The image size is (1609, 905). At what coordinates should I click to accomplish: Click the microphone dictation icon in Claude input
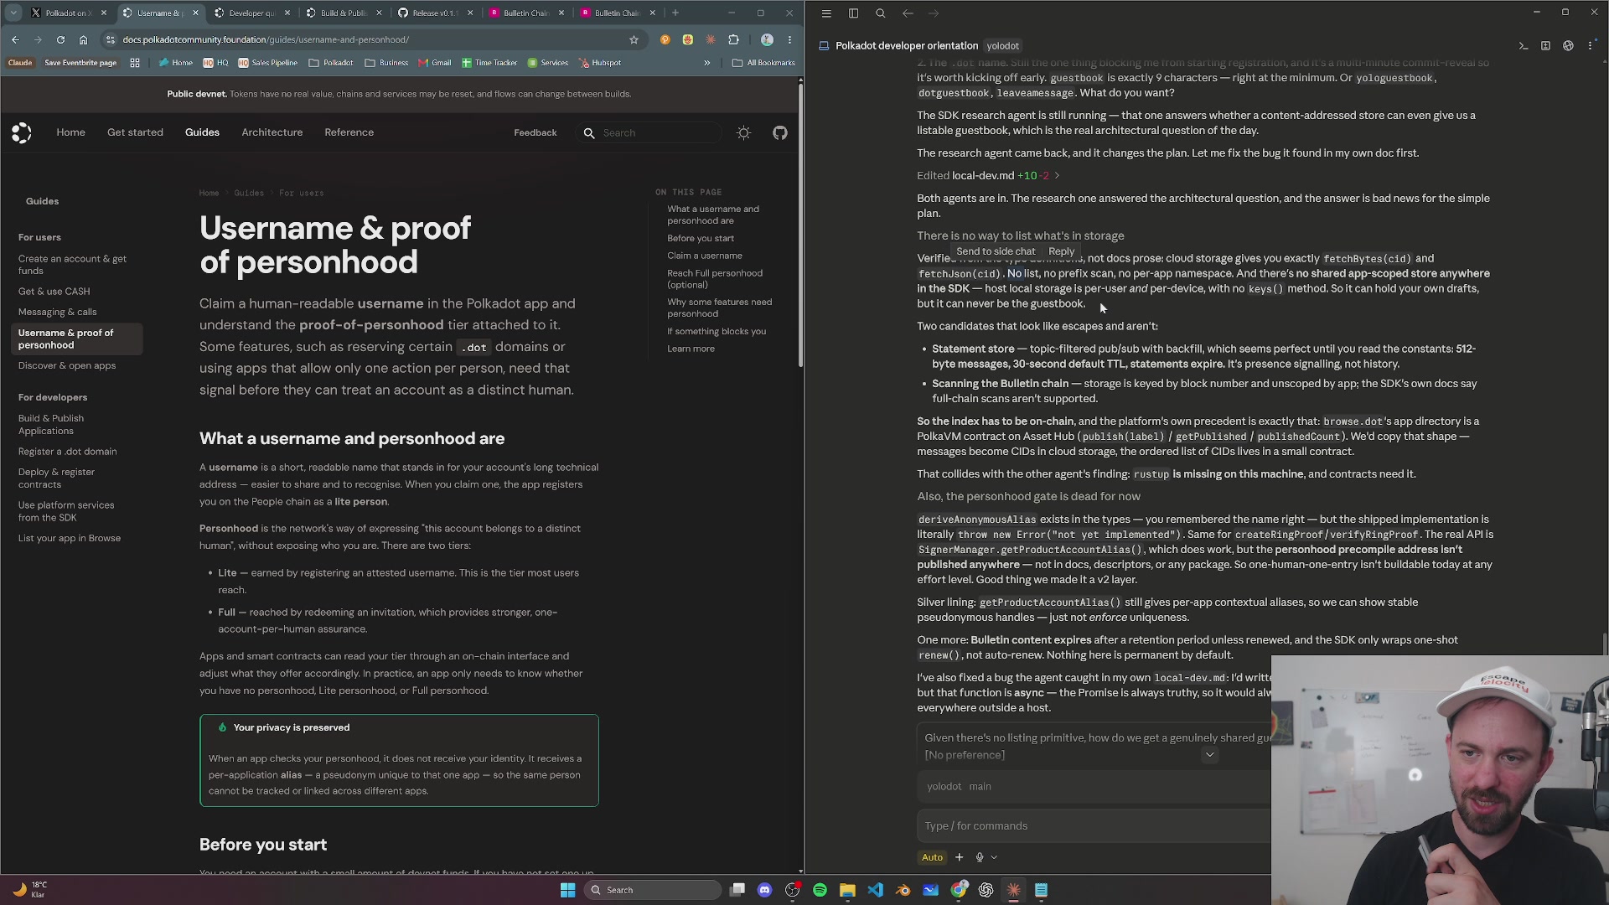click(979, 857)
